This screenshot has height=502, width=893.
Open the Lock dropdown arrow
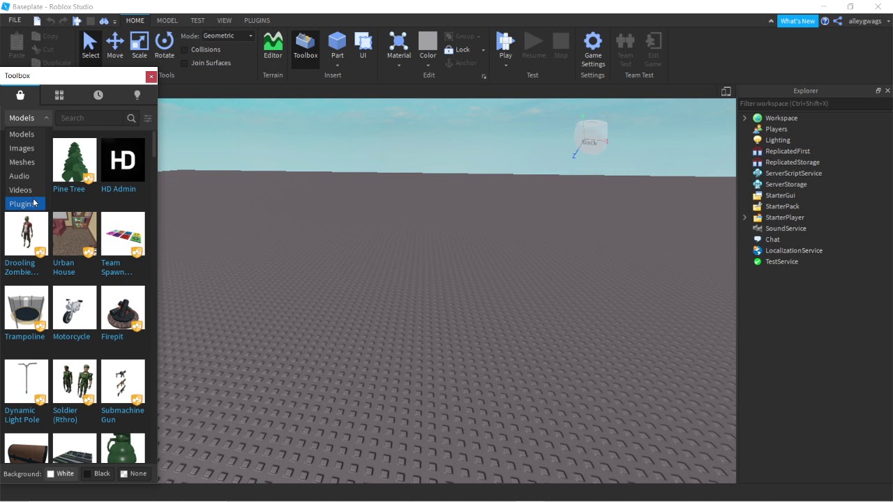click(483, 50)
